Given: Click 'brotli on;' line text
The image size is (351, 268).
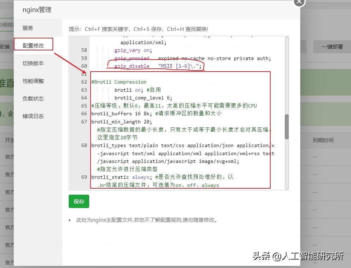Looking at the screenshot, I should pos(129,90).
